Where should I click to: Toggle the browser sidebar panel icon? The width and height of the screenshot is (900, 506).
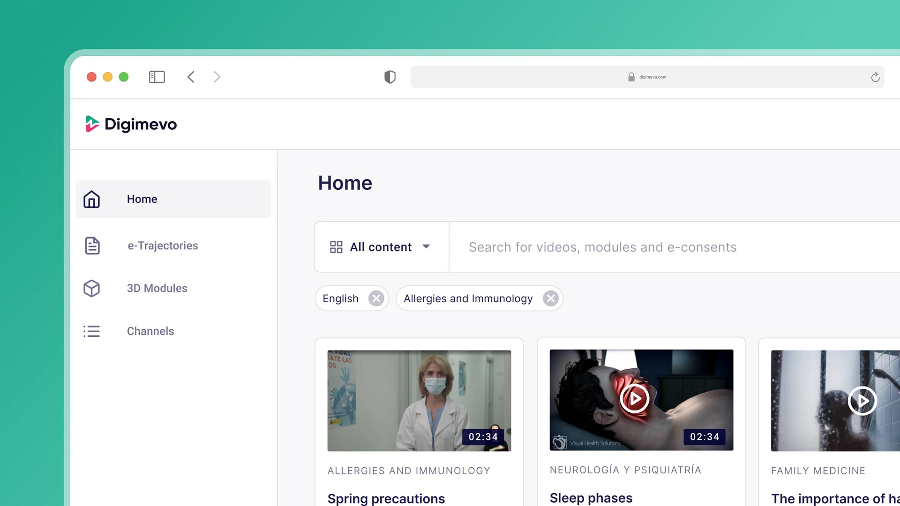click(x=157, y=77)
